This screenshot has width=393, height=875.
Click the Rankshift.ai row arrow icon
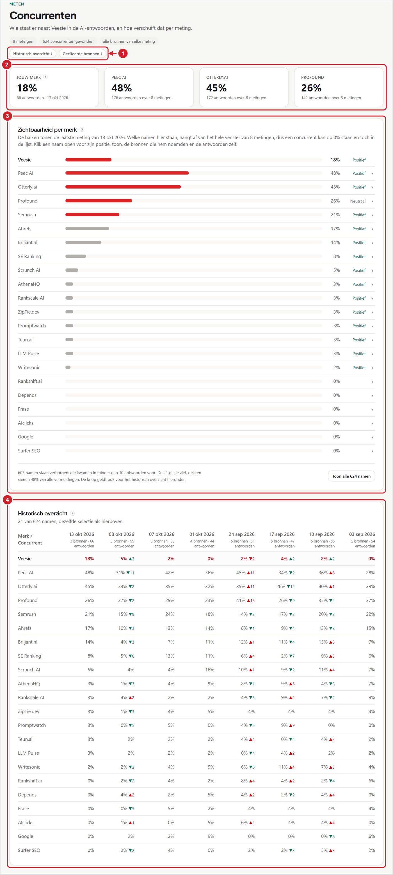tap(372, 382)
